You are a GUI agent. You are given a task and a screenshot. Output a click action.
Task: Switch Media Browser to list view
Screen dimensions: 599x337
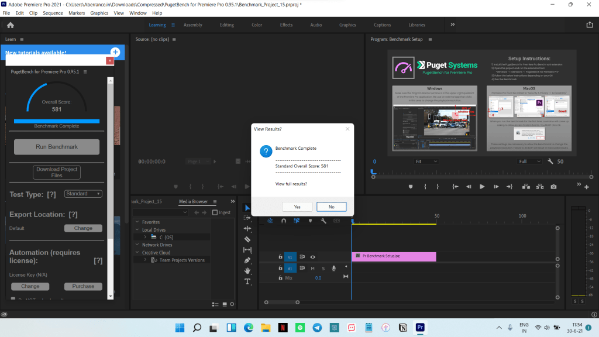pyautogui.click(x=215, y=304)
